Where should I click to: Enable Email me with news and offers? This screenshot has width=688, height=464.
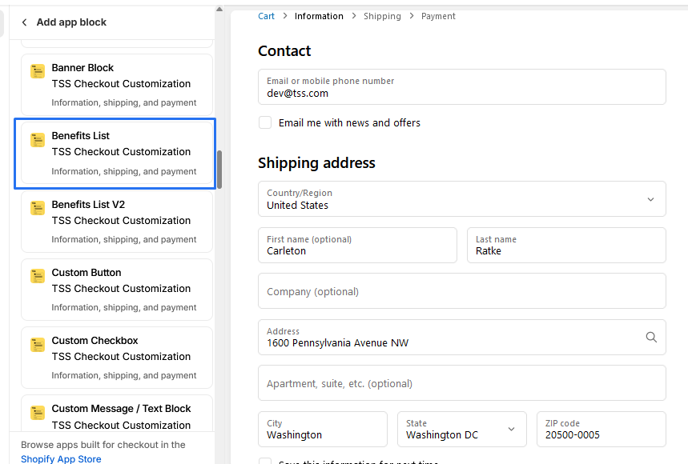click(265, 122)
